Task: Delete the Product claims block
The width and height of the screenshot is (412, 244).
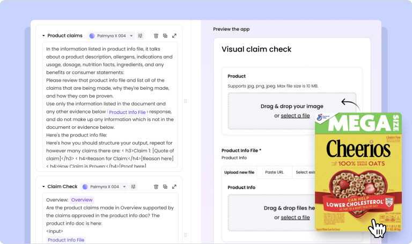Action: pos(156,36)
